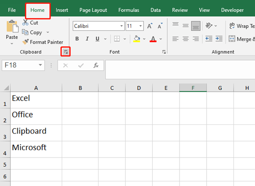This screenshot has height=186, width=255.
Task: Apply the fill color bucket
Action: coord(137,39)
